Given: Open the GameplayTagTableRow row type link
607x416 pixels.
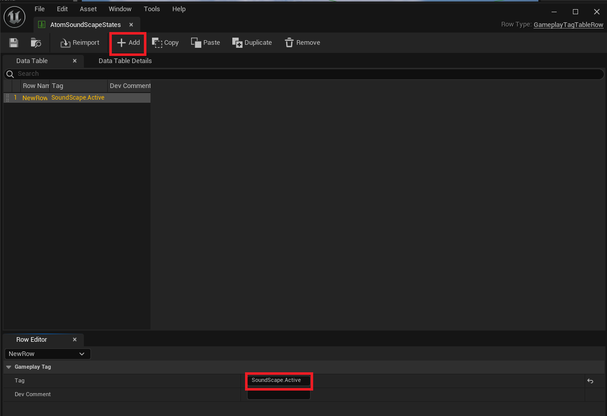Looking at the screenshot, I should 568,24.
